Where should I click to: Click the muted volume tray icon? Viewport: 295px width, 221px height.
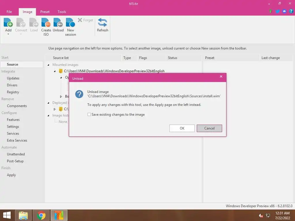tap(261, 216)
